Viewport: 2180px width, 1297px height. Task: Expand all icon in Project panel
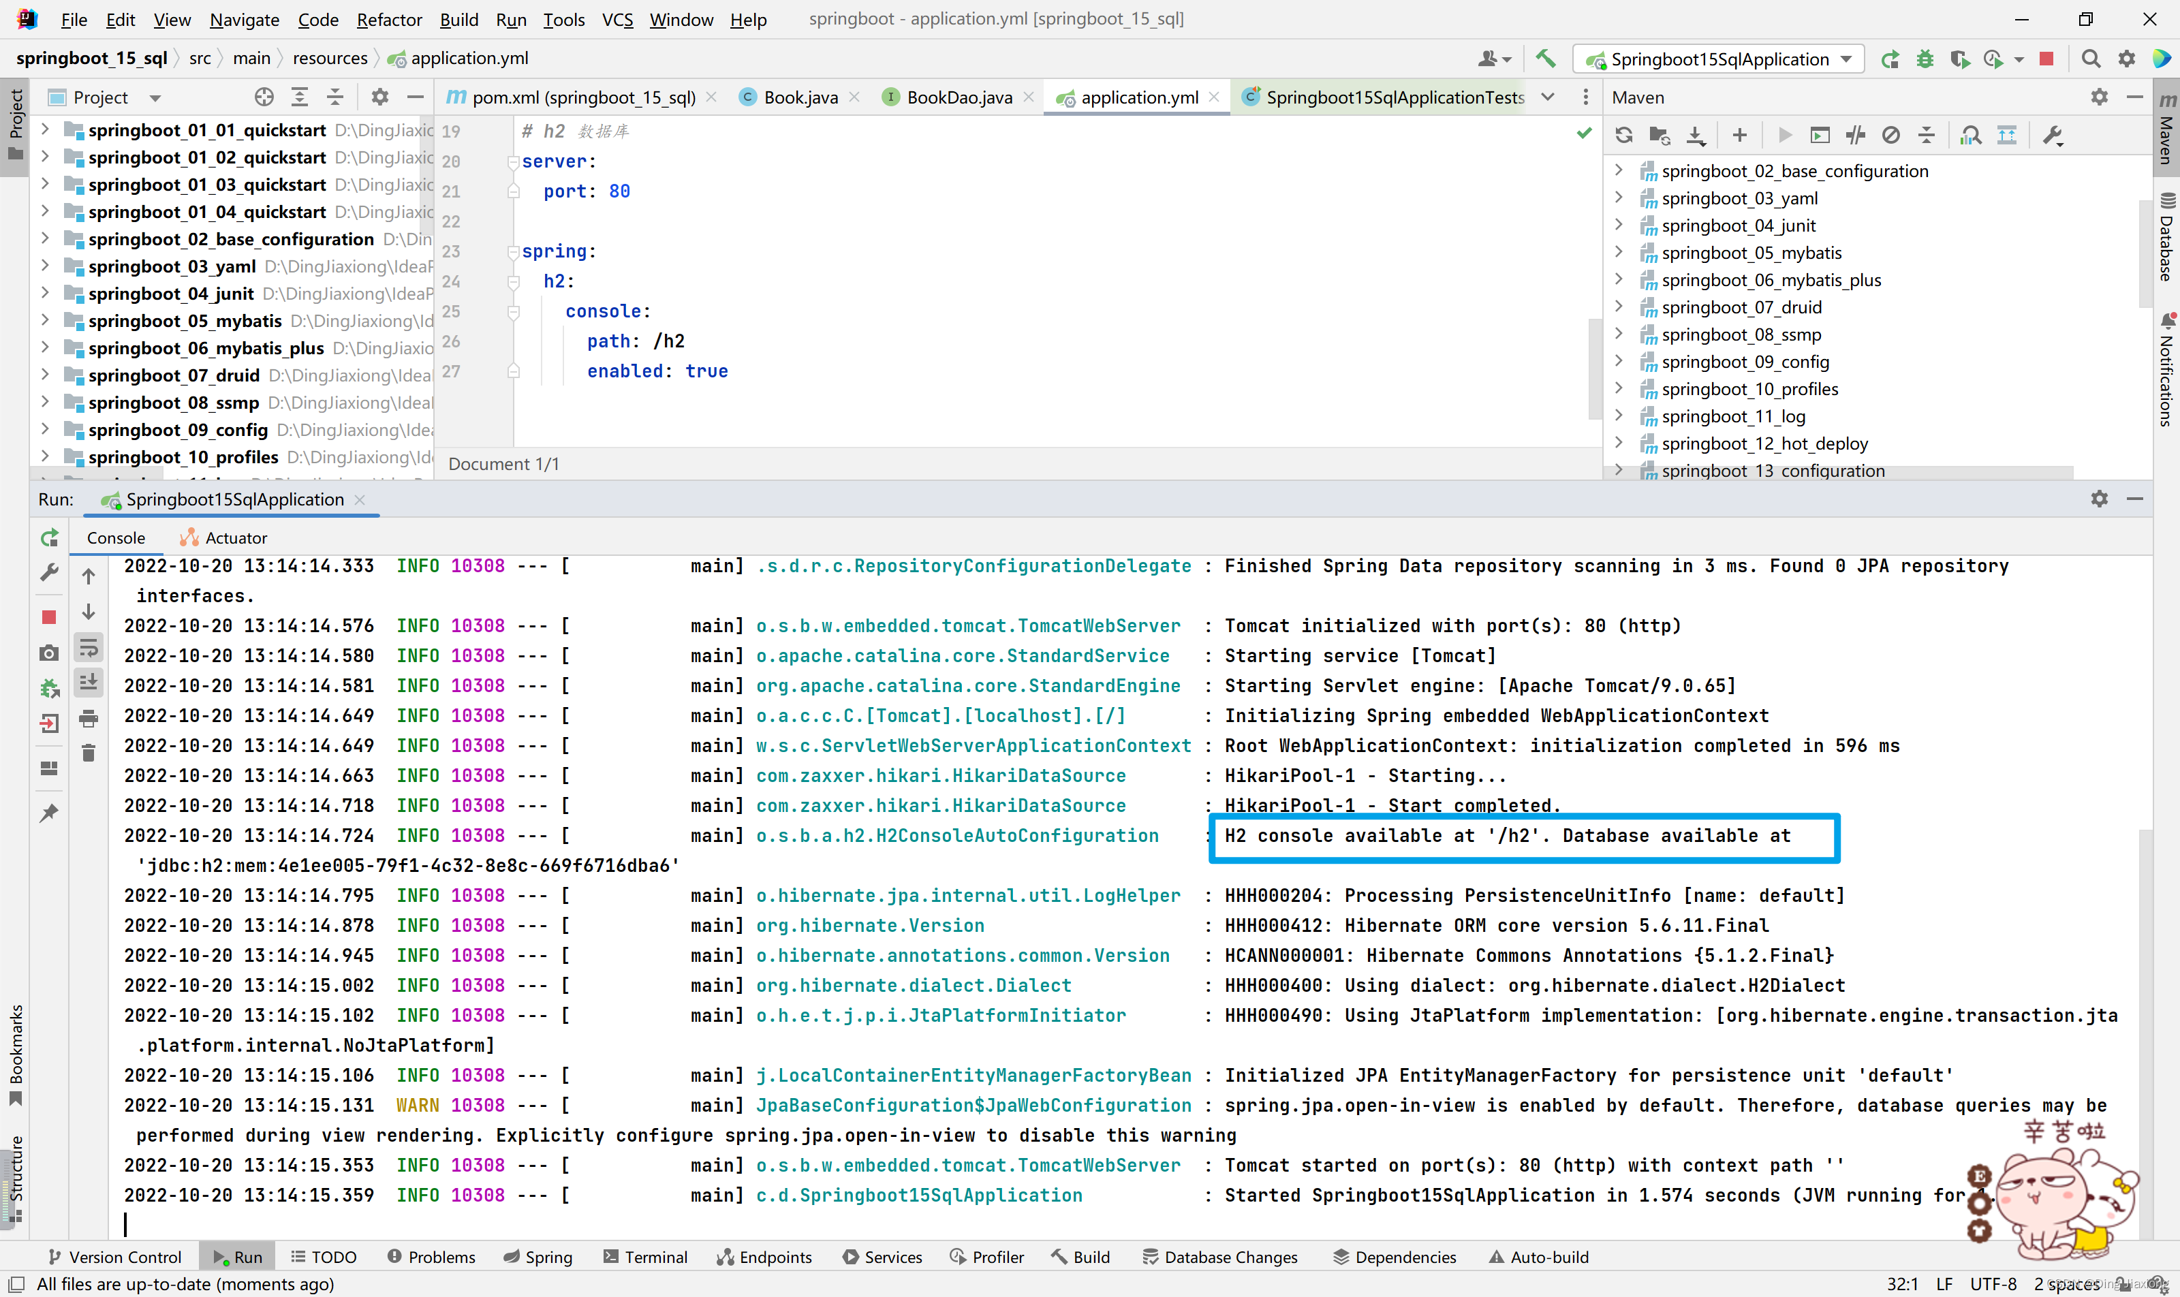click(300, 97)
